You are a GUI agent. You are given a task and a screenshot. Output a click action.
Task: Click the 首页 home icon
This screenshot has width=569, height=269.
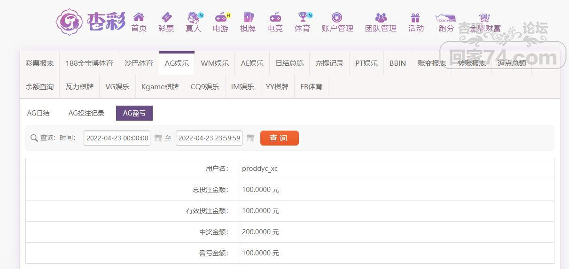(139, 17)
